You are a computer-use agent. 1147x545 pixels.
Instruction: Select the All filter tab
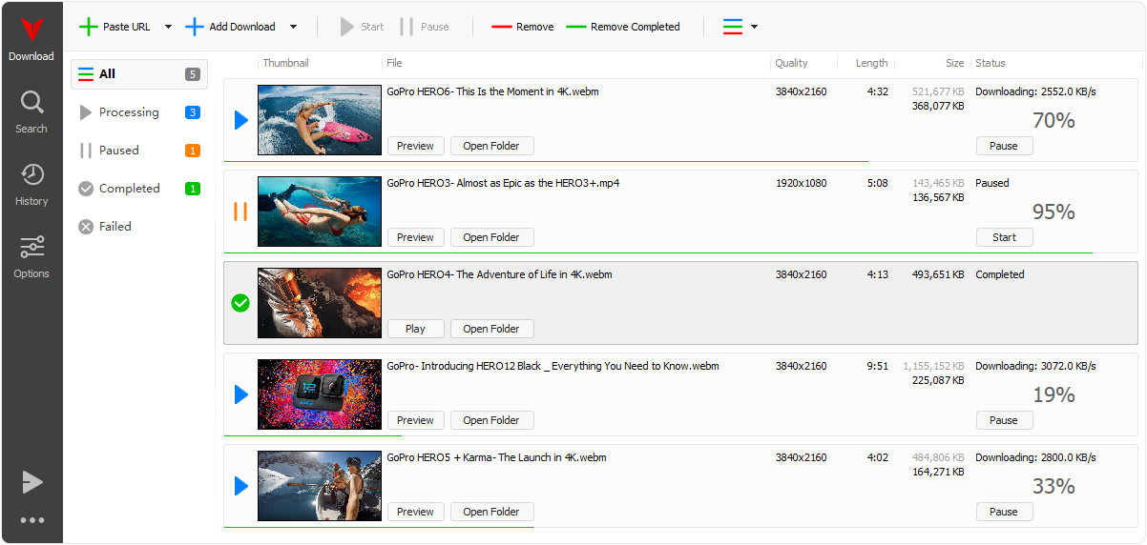139,74
